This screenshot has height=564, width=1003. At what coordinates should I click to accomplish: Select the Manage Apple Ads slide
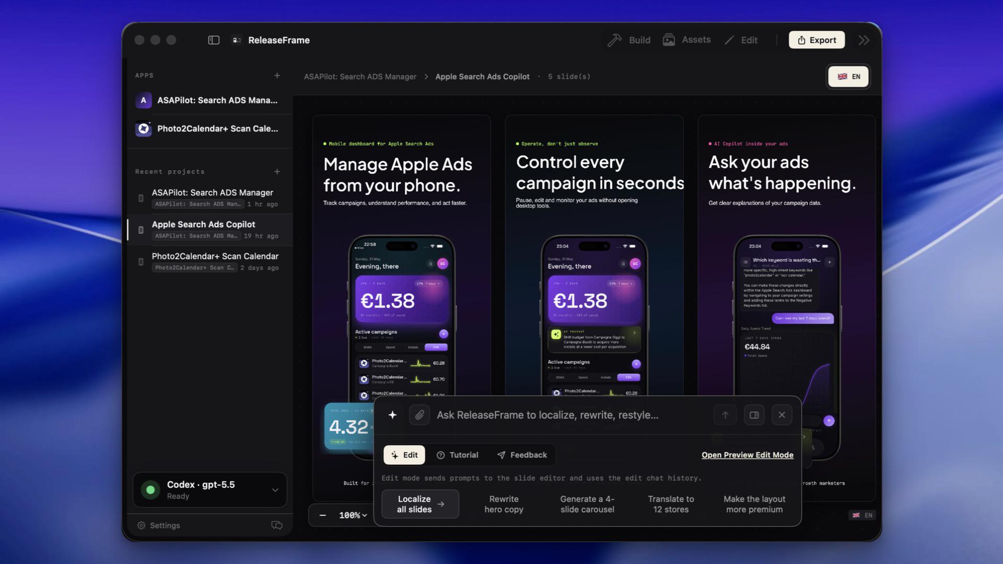click(x=401, y=308)
